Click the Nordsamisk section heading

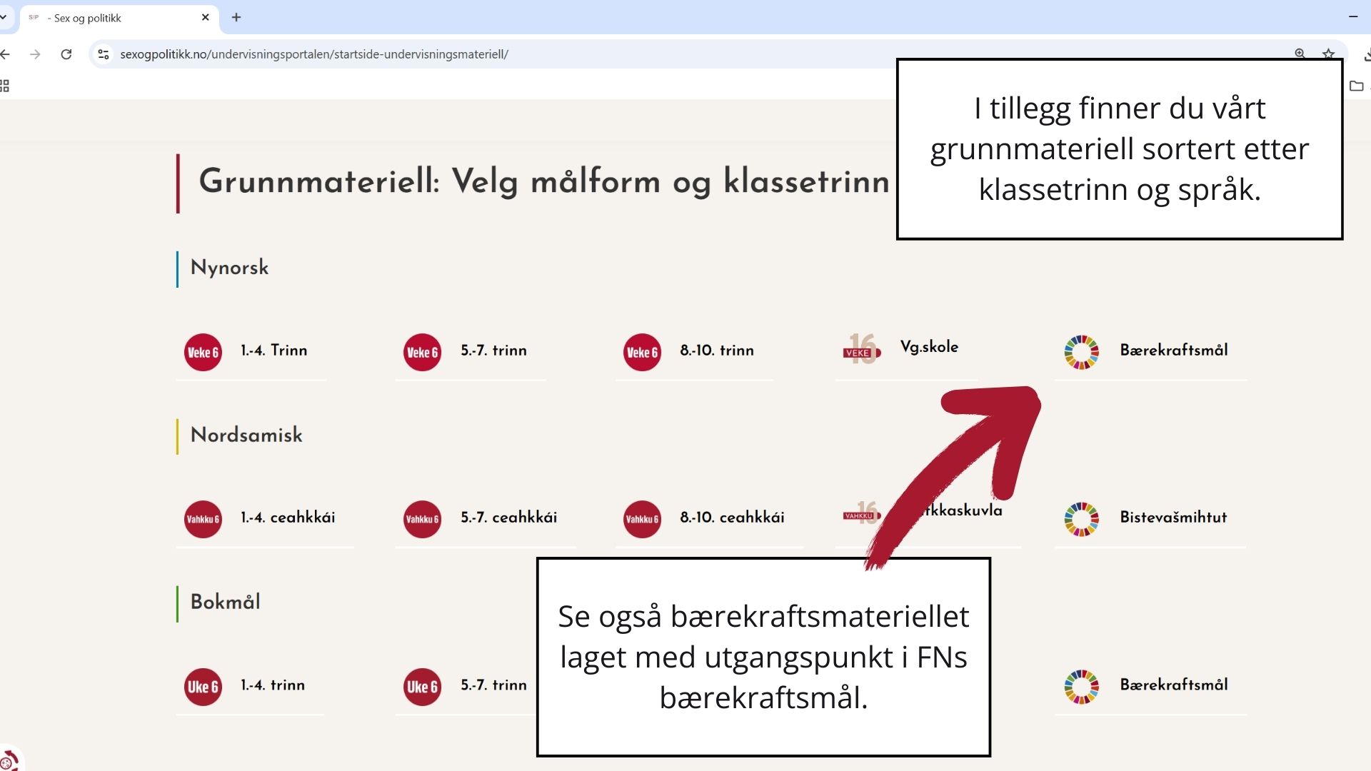tap(246, 435)
